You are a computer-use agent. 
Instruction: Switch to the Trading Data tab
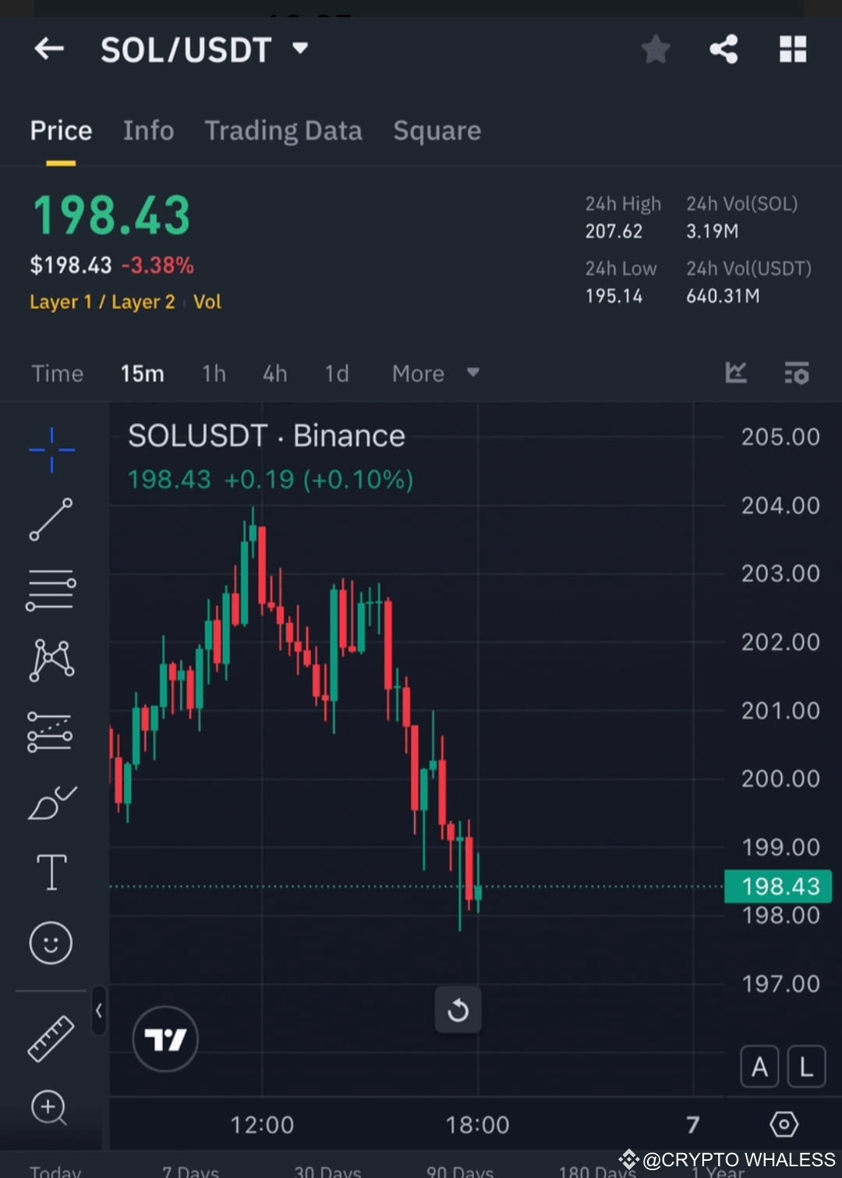283,130
